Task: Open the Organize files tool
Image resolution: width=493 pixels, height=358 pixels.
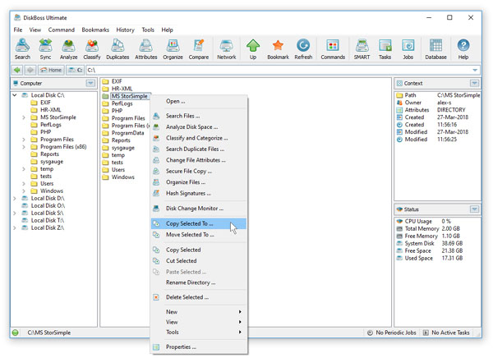Action: click(x=173, y=49)
